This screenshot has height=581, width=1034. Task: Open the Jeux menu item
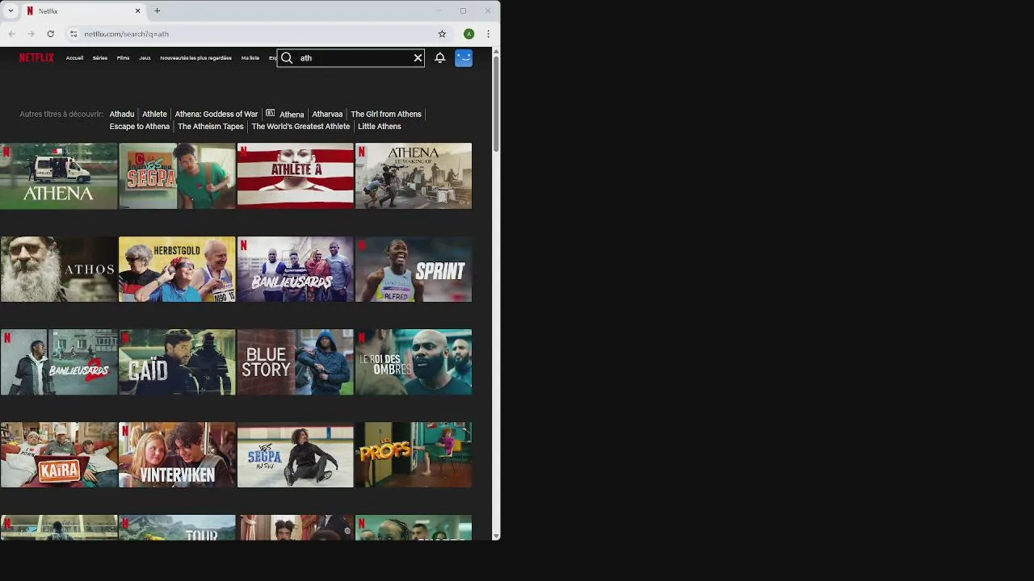point(145,58)
